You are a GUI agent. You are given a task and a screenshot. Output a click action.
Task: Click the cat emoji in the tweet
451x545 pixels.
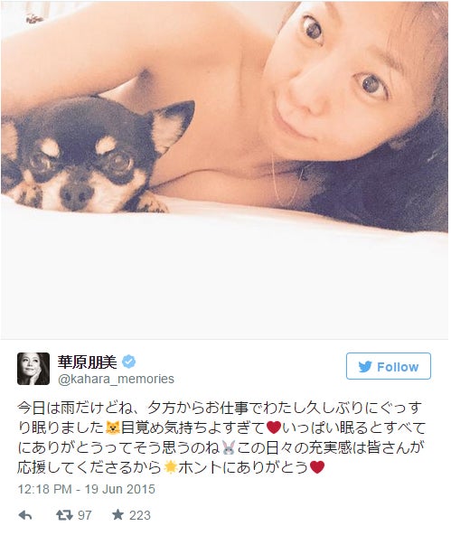pyautogui.click(x=113, y=428)
